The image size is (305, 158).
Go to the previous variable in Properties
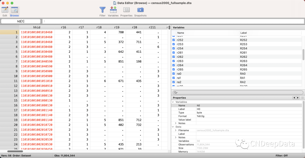294,98
